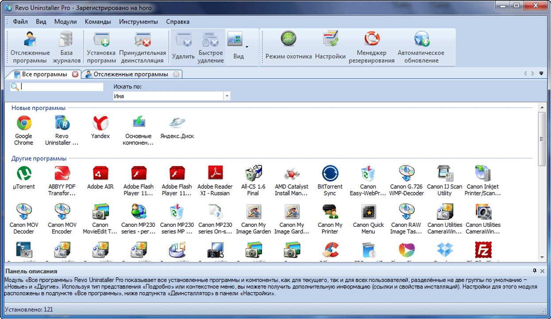Click Установлено: 121 in status bar
551x319 pixels.
[x=29, y=309]
